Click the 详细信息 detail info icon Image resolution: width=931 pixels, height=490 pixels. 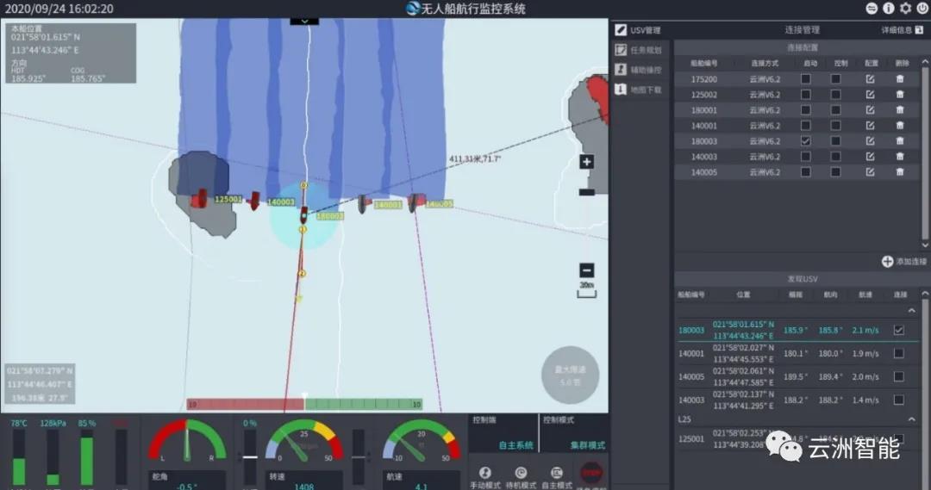(919, 29)
